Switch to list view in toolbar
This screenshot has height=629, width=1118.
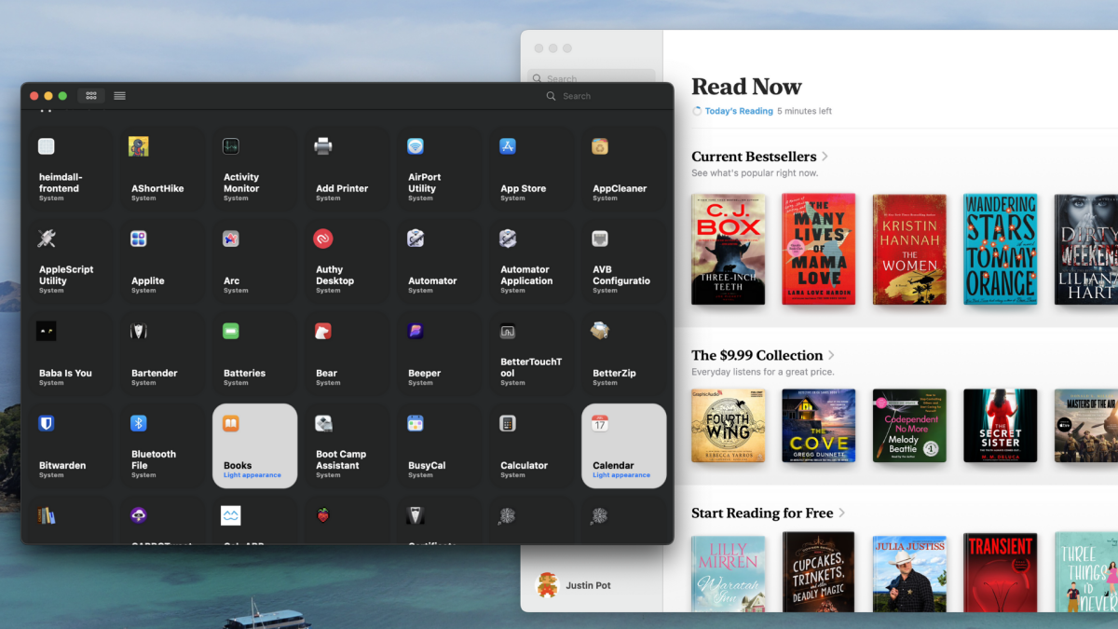click(x=120, y=96)
